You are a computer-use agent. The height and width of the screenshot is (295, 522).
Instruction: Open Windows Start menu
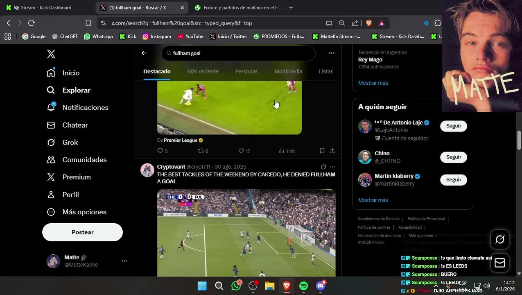[202, 286]
